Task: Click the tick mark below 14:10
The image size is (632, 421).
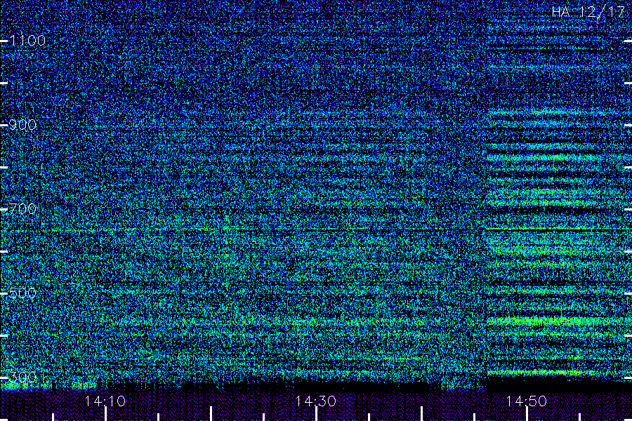Action: point(105,414)
